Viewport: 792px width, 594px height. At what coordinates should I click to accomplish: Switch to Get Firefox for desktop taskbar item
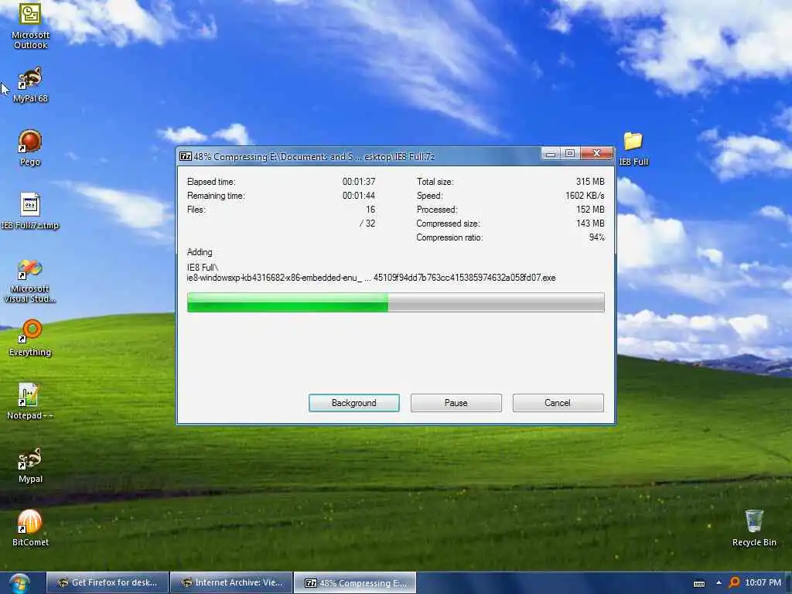107,583
